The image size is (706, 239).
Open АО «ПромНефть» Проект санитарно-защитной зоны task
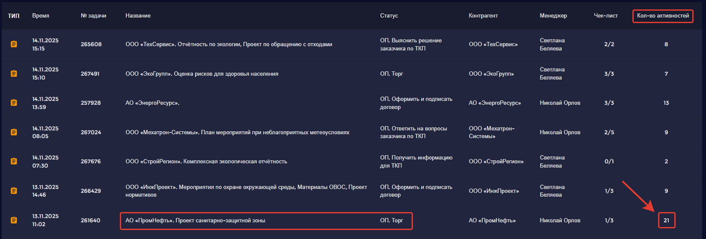coord(195,221)
